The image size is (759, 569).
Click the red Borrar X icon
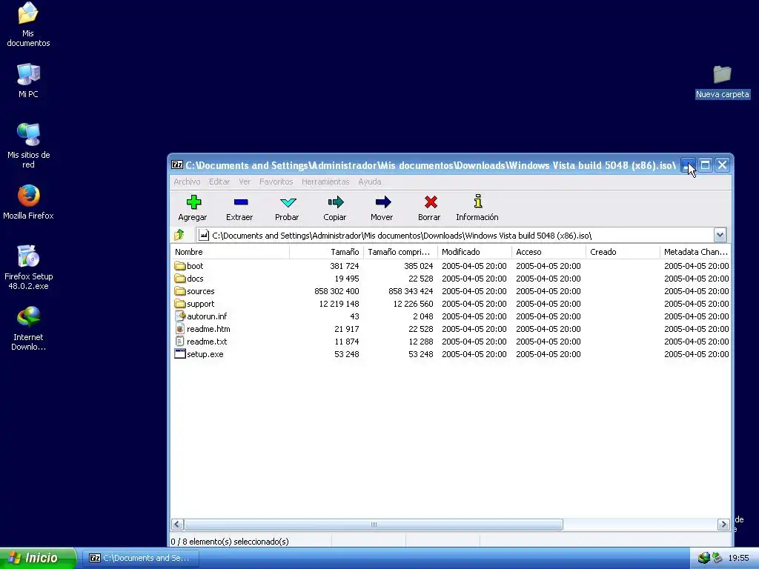(x=431, y=202)
